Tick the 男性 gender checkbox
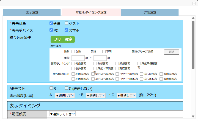 pyautogui.click(x=89, y=51)
